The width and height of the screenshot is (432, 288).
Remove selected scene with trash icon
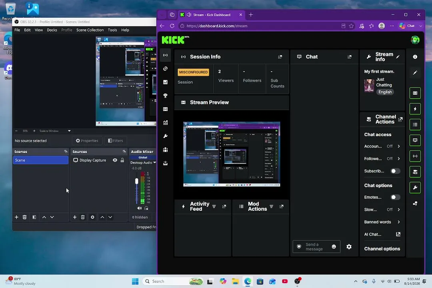pos(24,217)
